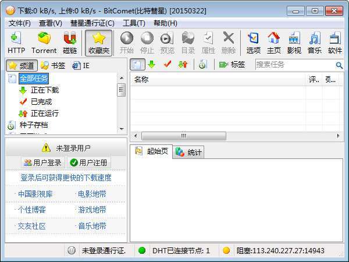Open the 音乐 music icon
The image size is (349, 262).
315,43
